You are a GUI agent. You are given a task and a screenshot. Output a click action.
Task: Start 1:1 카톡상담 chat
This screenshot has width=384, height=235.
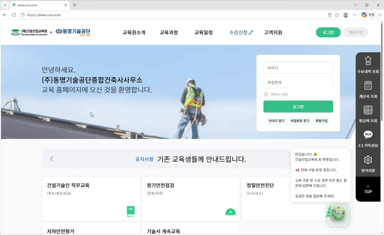pyautogui.click(x=368, y=139)
